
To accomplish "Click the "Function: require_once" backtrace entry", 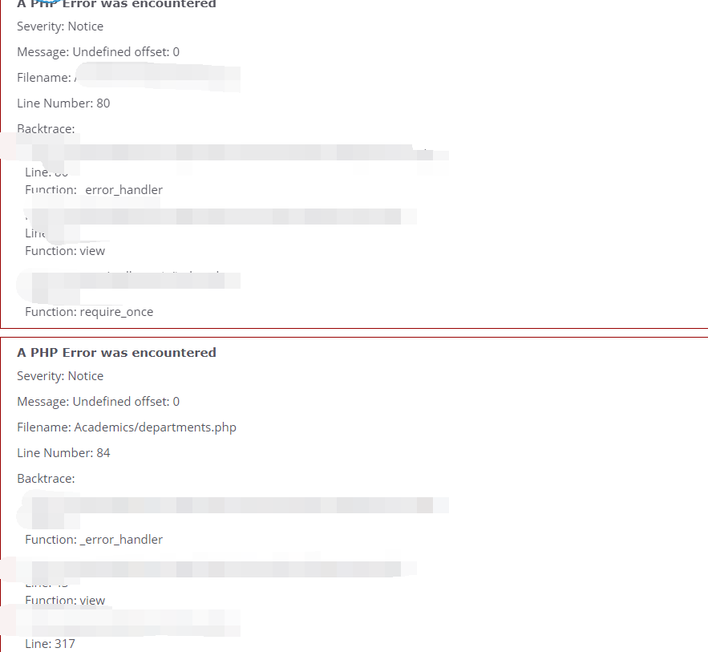I will 90,312.
